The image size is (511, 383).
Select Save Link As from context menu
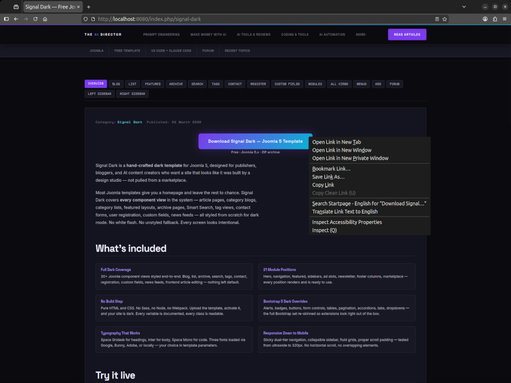(x=330, y=177)
